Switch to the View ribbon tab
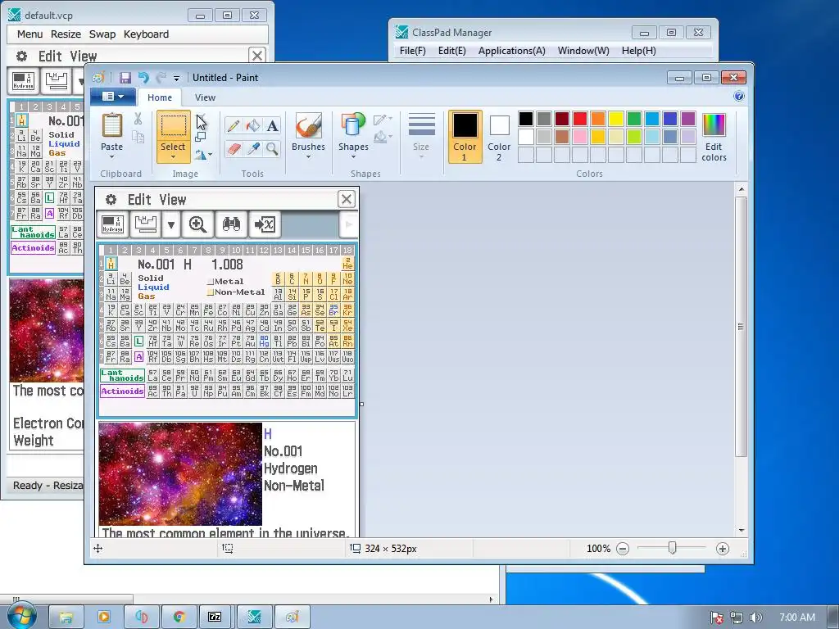This screenshot has width=839, height=629. (x=205, y=97)
